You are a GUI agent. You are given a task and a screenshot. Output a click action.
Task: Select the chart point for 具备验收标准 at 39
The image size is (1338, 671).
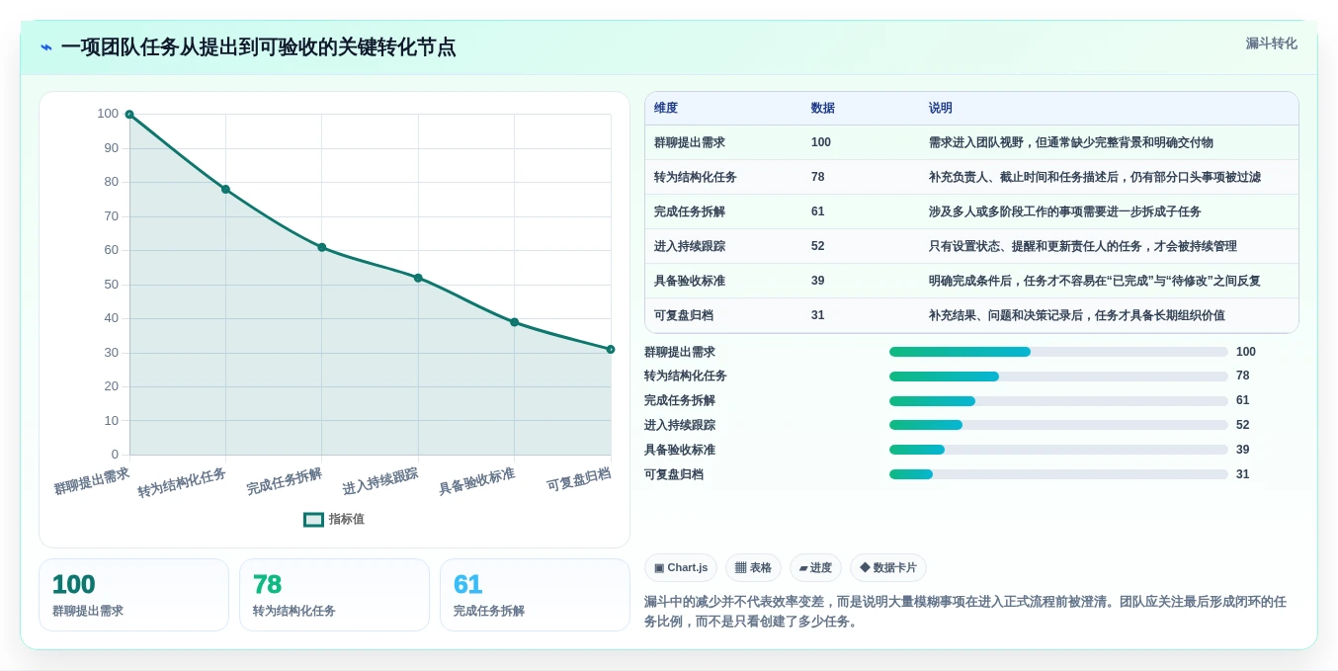click(x=515, y=322)
